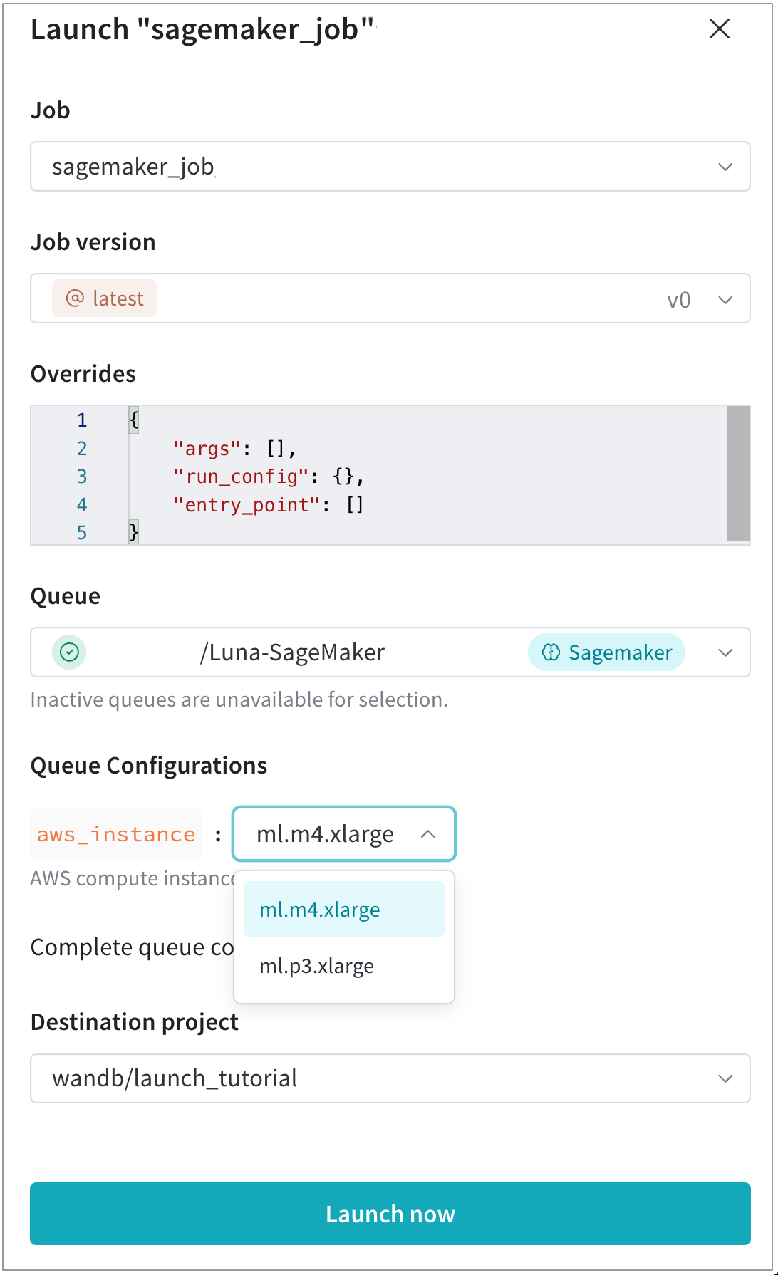Open Destination project dropdown chevron
The image size is (778, 1275).
coord(725,1078)
